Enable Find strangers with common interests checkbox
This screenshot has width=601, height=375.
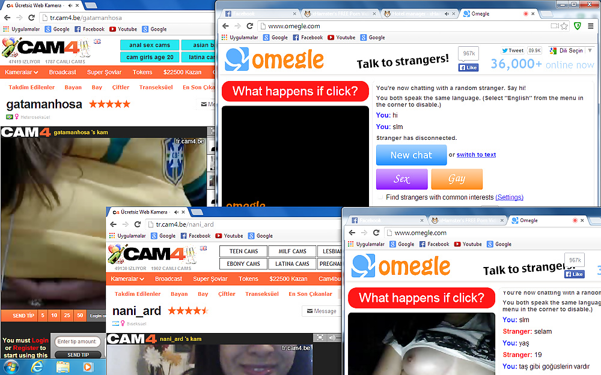[380, 197]
